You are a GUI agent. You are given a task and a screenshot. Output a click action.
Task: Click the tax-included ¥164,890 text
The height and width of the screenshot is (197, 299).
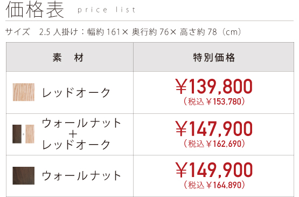[x=214, y=185]
